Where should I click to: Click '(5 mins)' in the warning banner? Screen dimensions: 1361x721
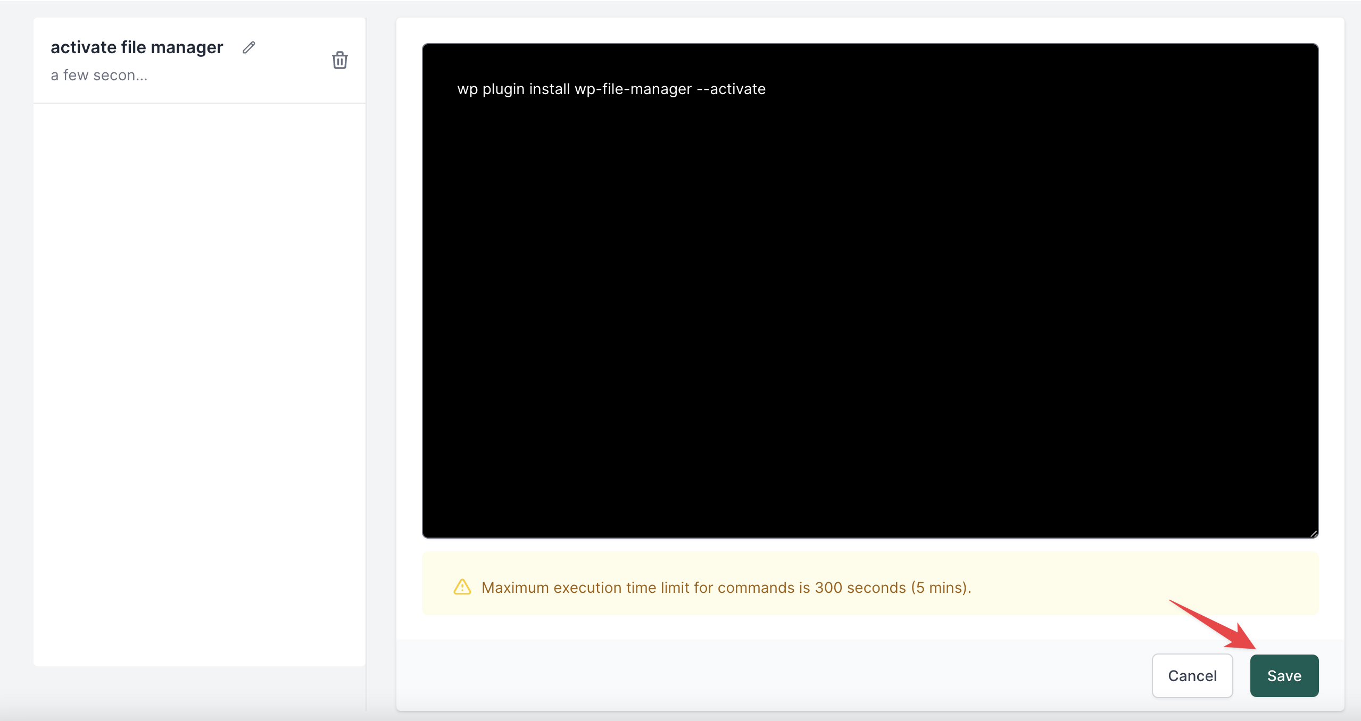939,588
